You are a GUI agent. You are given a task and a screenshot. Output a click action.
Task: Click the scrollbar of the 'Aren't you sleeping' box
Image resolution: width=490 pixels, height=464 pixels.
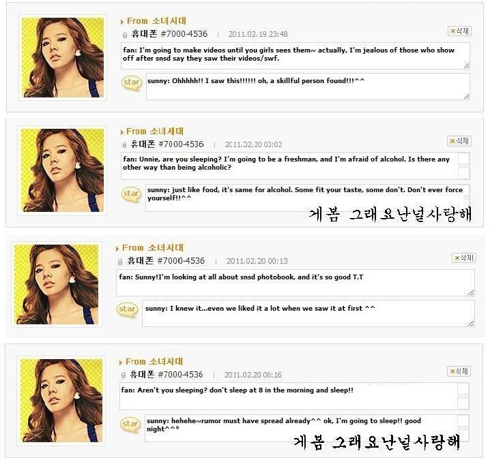[463, 397]
